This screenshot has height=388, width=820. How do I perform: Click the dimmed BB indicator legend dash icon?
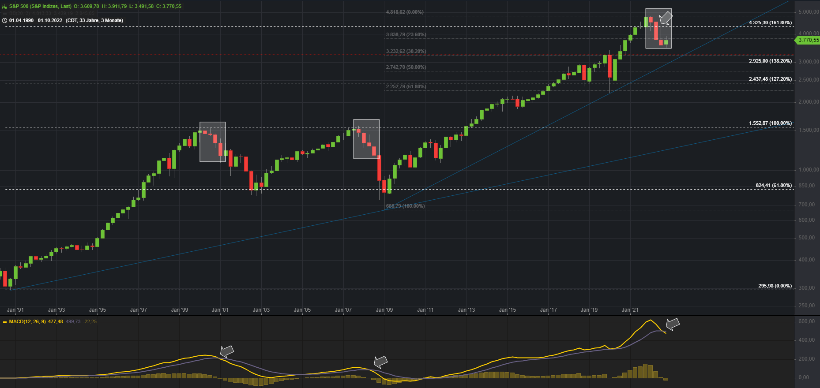tap(4, 14)
